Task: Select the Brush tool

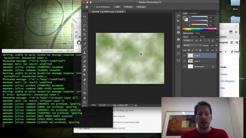Action: click(85, 48)
